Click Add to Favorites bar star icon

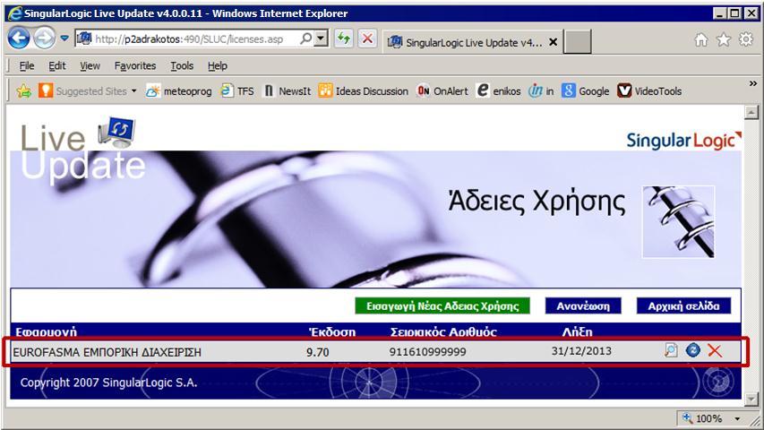23,91
